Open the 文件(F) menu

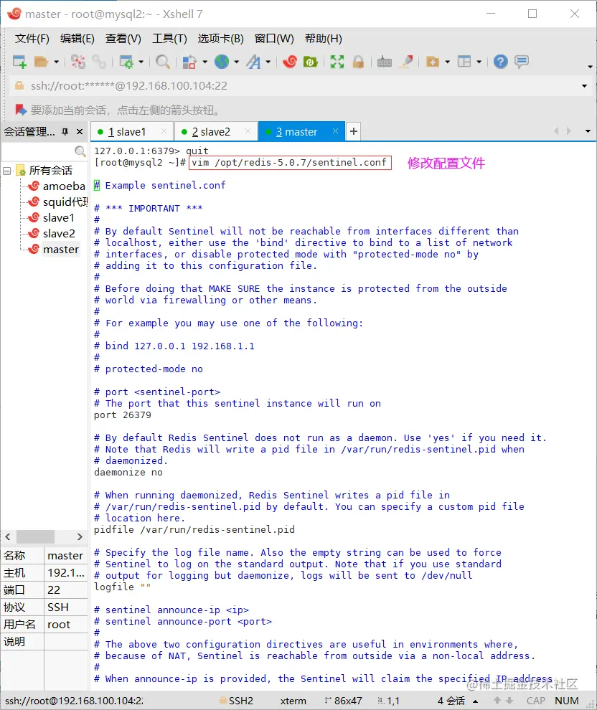[x=32, y=39]
